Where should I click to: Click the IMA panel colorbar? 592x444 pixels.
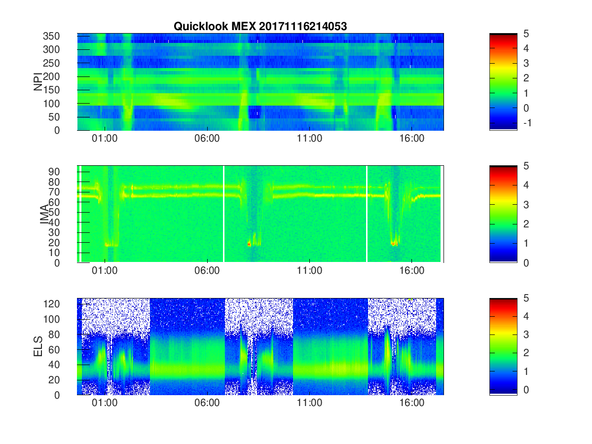coord(503,214)
